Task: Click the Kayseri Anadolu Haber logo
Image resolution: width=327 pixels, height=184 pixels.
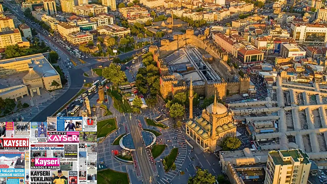Action: [45, 163]
